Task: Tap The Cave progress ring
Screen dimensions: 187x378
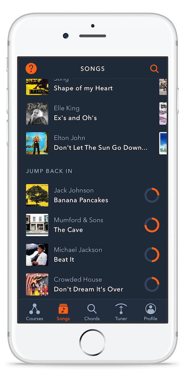Action: [152, 225]
